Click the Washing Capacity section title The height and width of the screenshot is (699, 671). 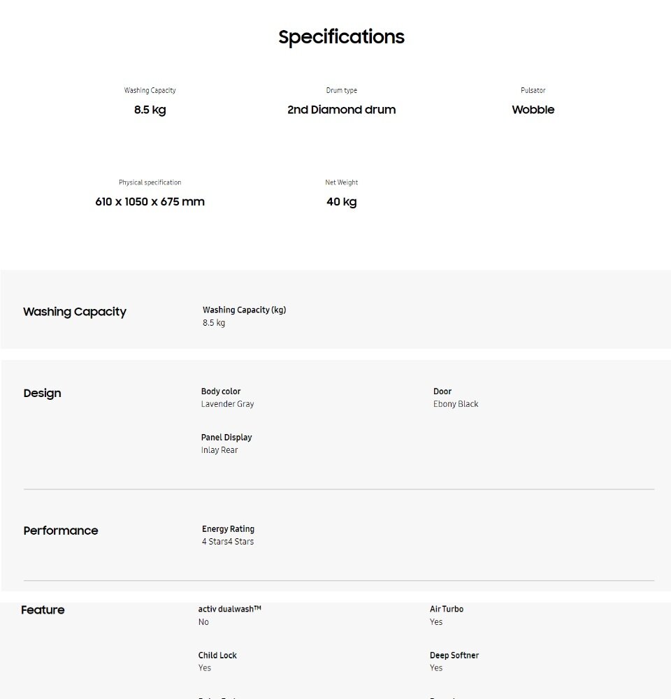[x=75, y=312]
